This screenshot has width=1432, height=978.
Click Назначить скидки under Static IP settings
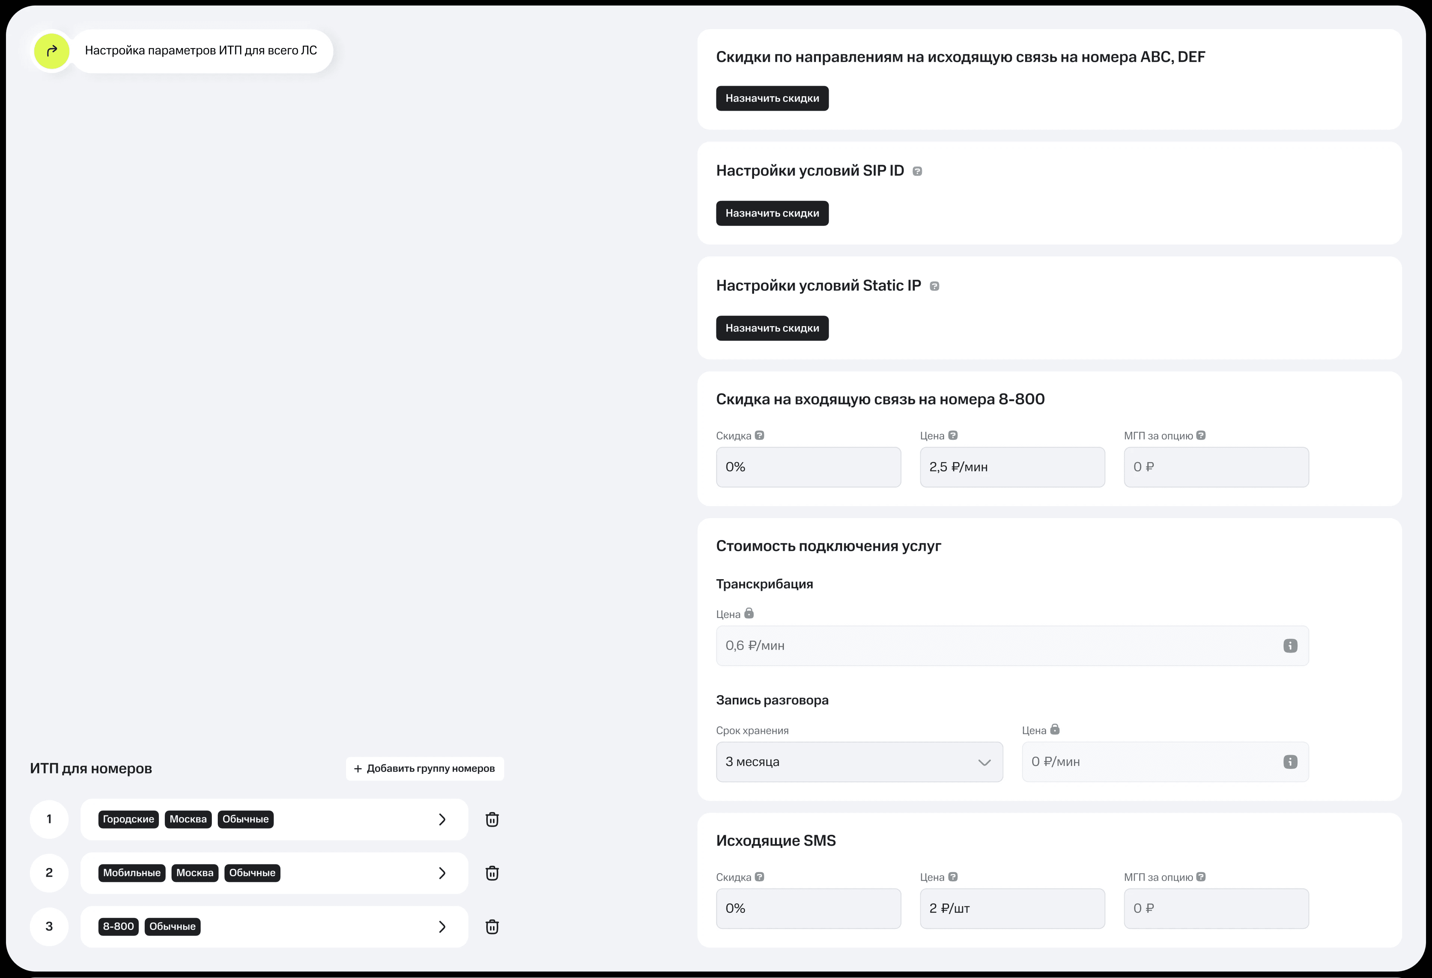click(772, 328)
